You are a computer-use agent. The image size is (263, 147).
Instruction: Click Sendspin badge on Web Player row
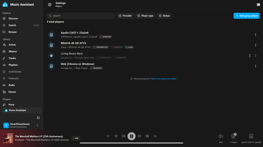(x=96, y=68)
